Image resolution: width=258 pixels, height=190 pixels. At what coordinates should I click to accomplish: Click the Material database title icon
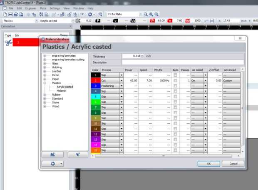point(43,39)
